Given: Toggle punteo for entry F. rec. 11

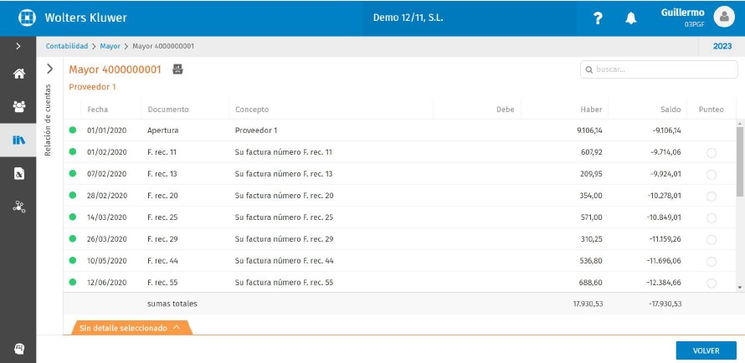Looking at the screenshot, I should click(x=711, y=152).
